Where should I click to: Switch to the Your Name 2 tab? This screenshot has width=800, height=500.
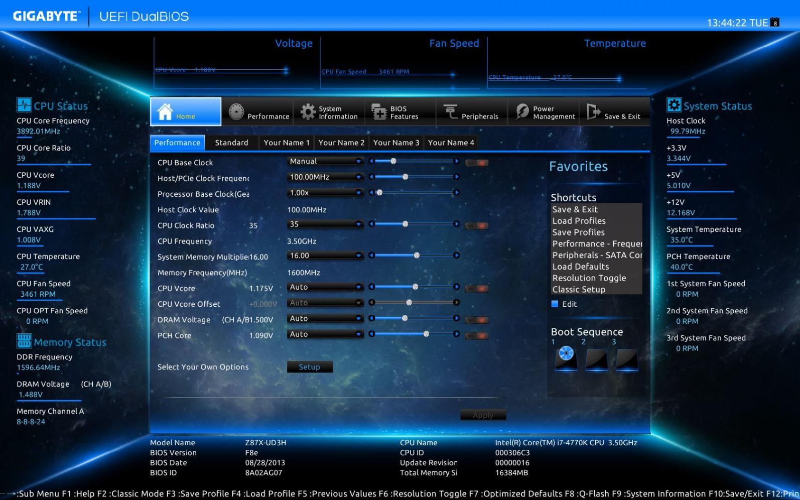[341, 143]
